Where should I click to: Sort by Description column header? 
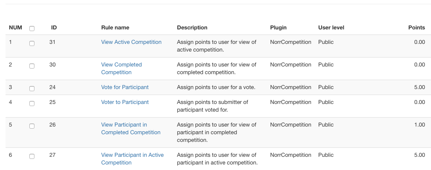click(x=192, y=28)
